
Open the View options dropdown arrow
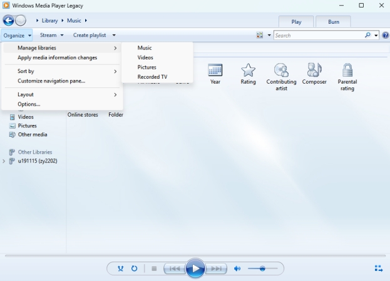point(269,35)
